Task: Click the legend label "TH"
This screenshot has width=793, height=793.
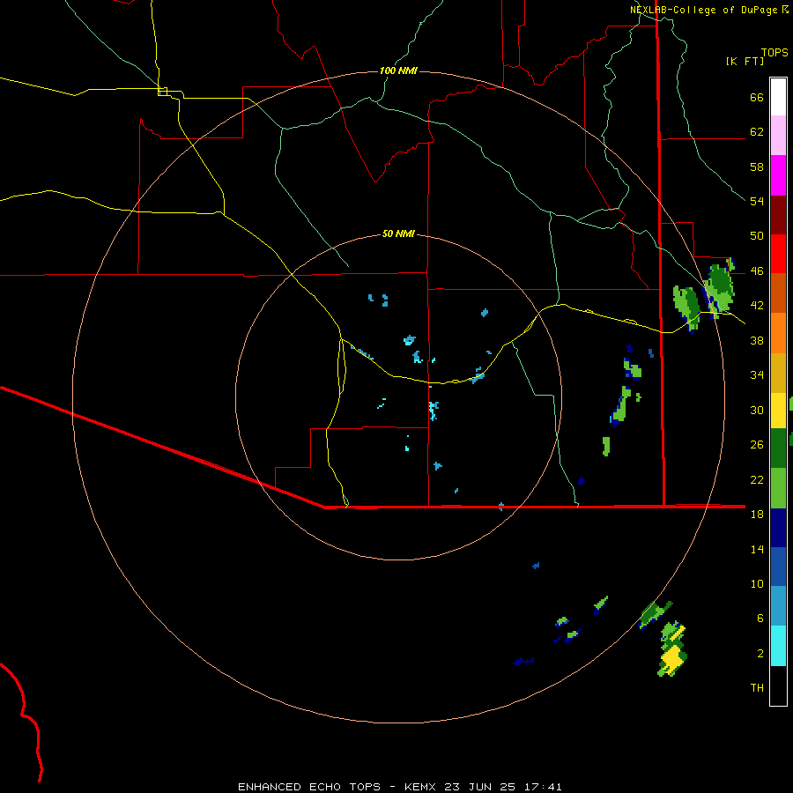Action: (x=757, y=688)
